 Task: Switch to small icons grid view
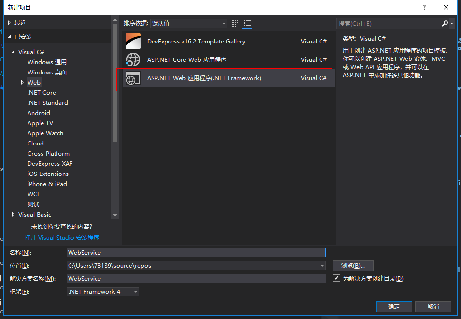click(x=235, y=23)
